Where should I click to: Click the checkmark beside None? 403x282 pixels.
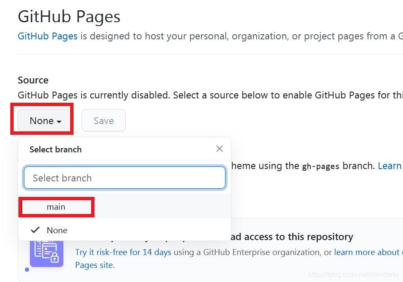click(35, 230)
